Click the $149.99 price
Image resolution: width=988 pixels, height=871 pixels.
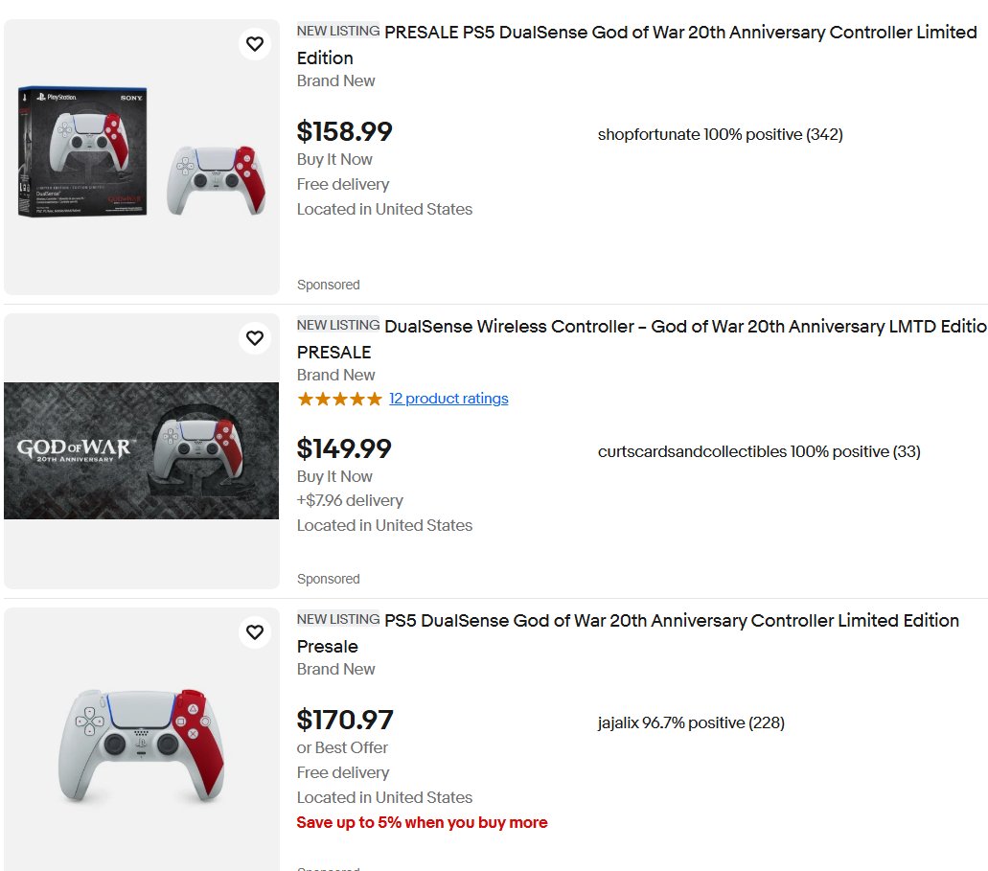point(344,448)
